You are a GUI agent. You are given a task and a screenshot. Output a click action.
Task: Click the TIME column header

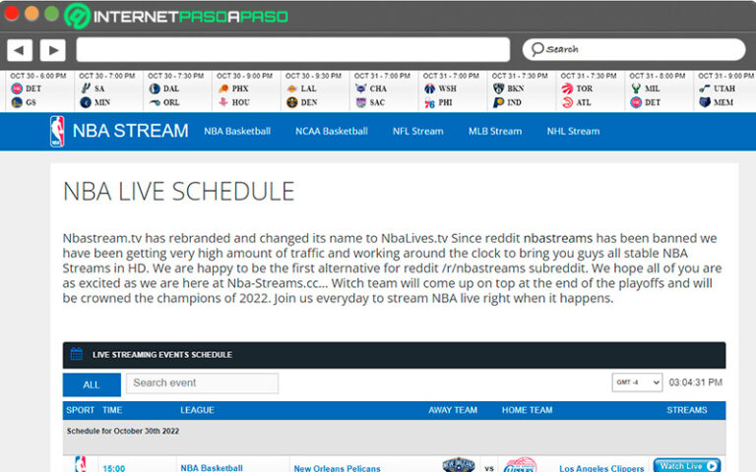pyautogui.click(x=112, y=410)
